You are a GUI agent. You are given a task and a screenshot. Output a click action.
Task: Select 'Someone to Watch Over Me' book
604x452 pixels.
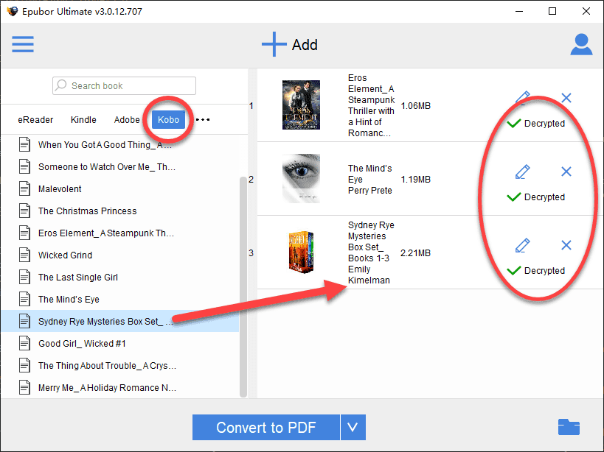(x=120, y=166)
